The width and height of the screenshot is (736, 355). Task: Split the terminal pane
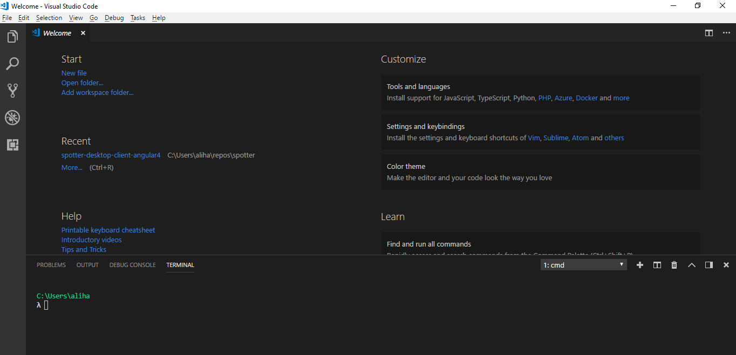[657, 265]
